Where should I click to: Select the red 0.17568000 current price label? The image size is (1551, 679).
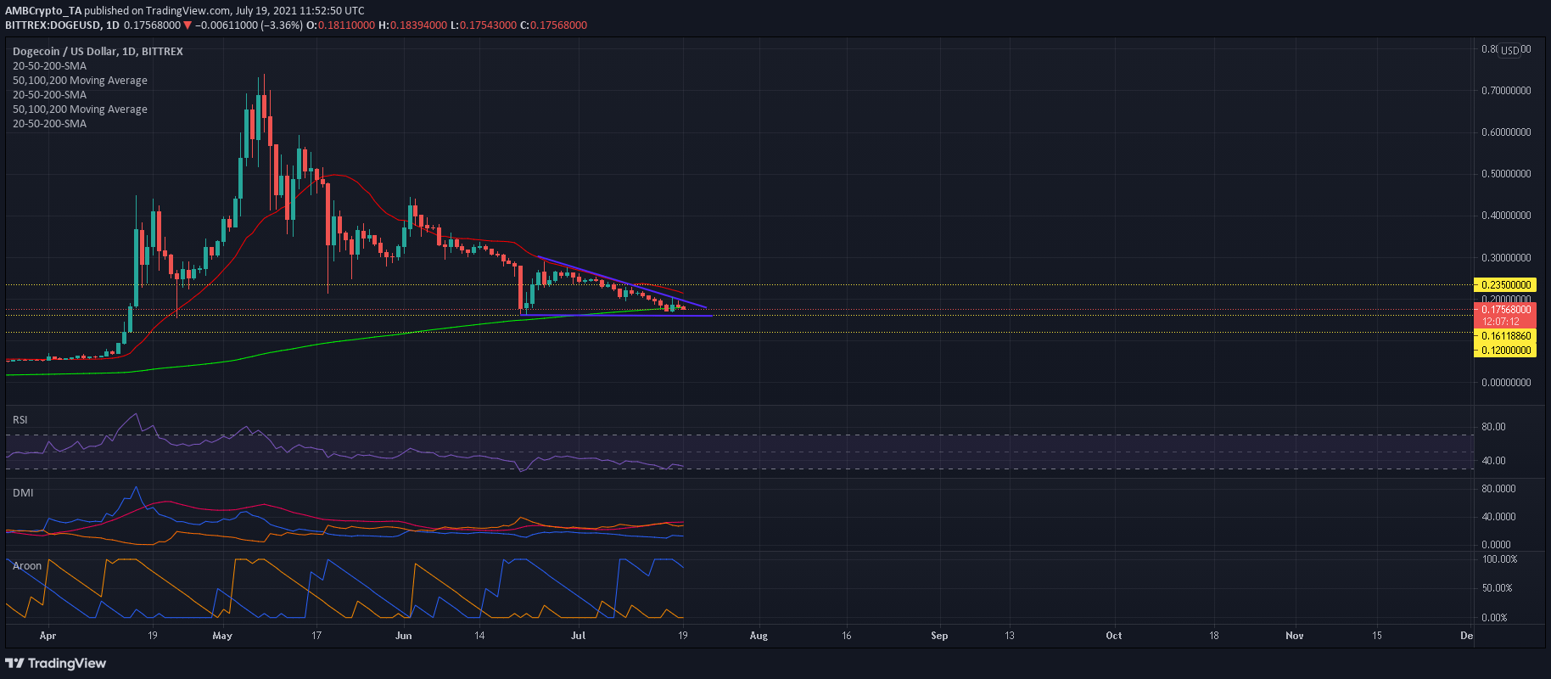click(1505, 310)
